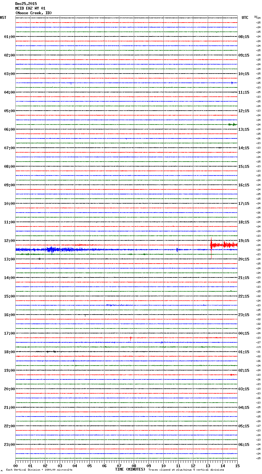Select the 13:00 MST row label
The height and width of the screenshot is (474, 262).
[10, 259]
